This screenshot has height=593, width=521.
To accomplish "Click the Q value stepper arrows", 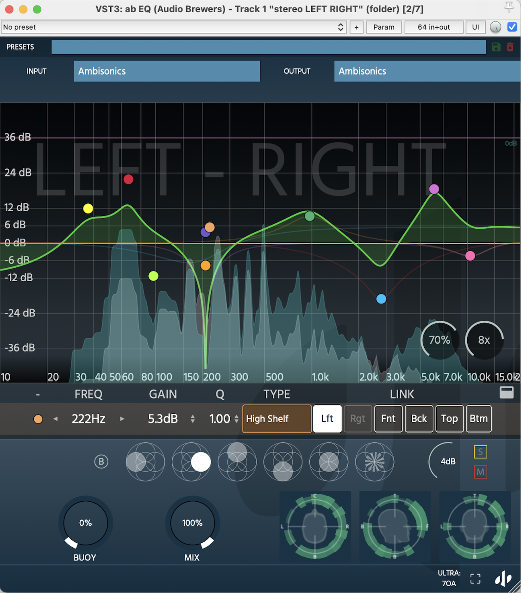I will click(x=236, y=419).
